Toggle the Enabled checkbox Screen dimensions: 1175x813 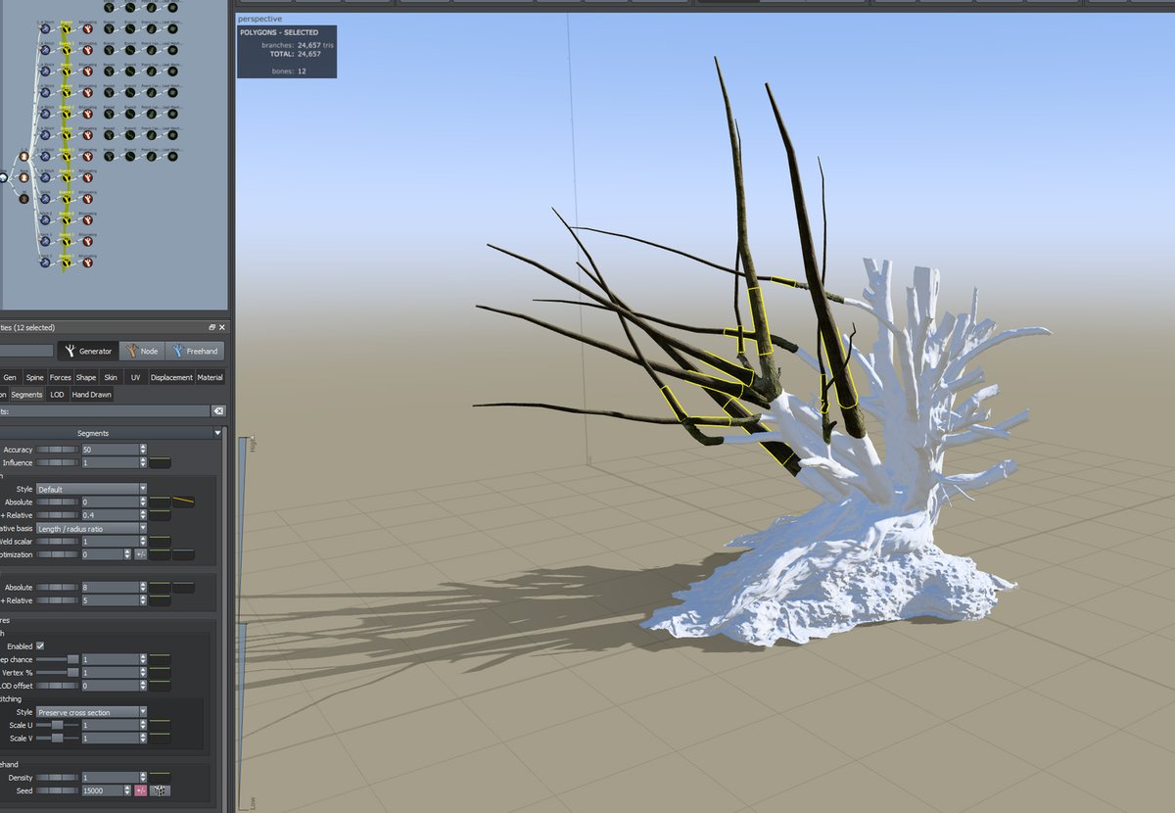coord(40,646)
